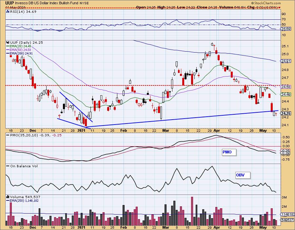295x230 pixels.
Task: Click the blue PMO annotation box
Action: (229, 152)
